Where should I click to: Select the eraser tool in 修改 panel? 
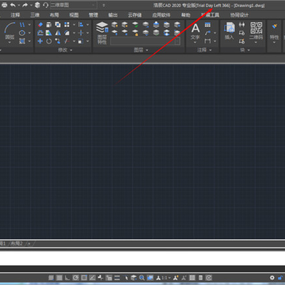tap(40, 25)
